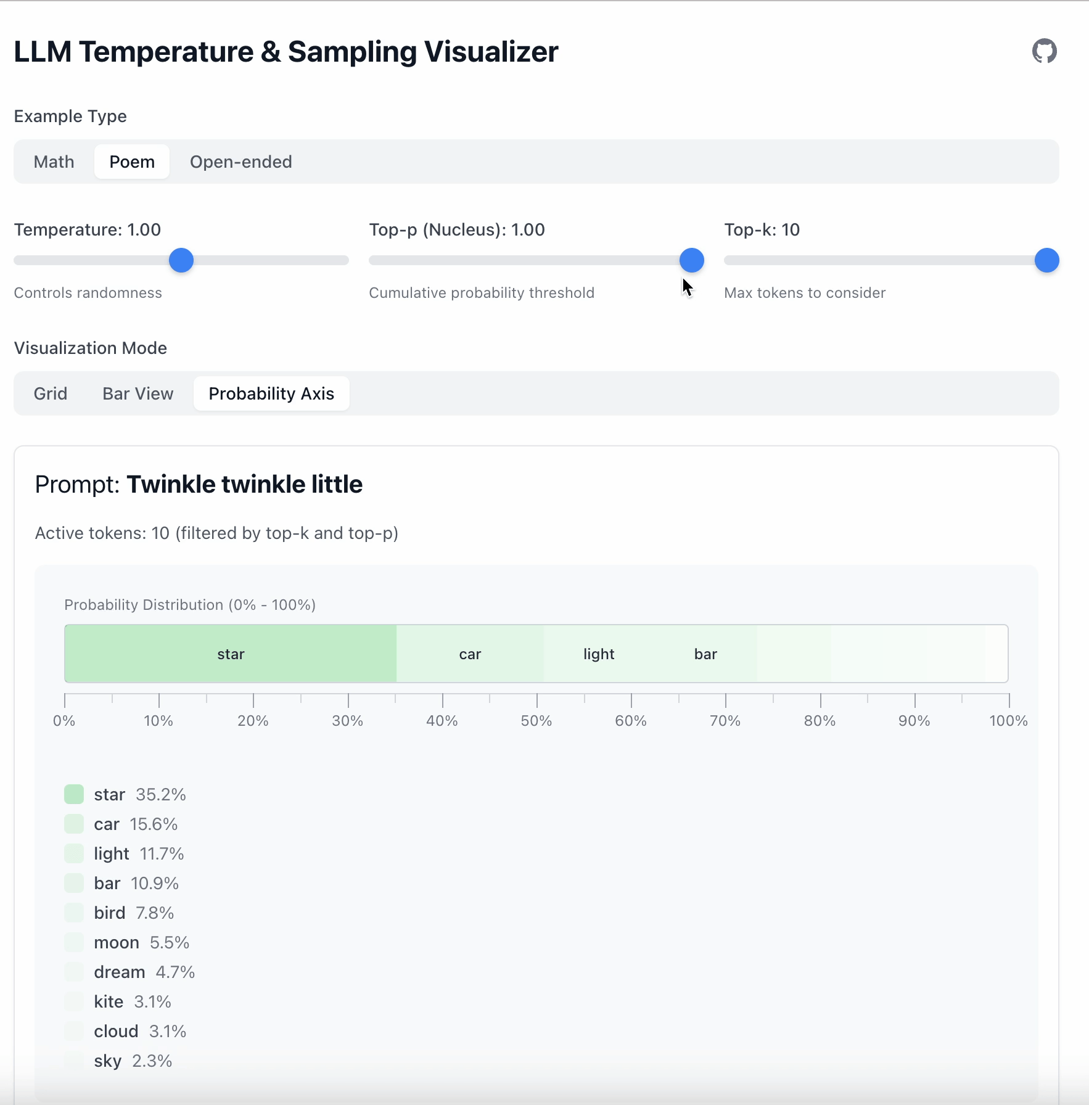Click the light segment in probability bar

[x=599, y=654]
